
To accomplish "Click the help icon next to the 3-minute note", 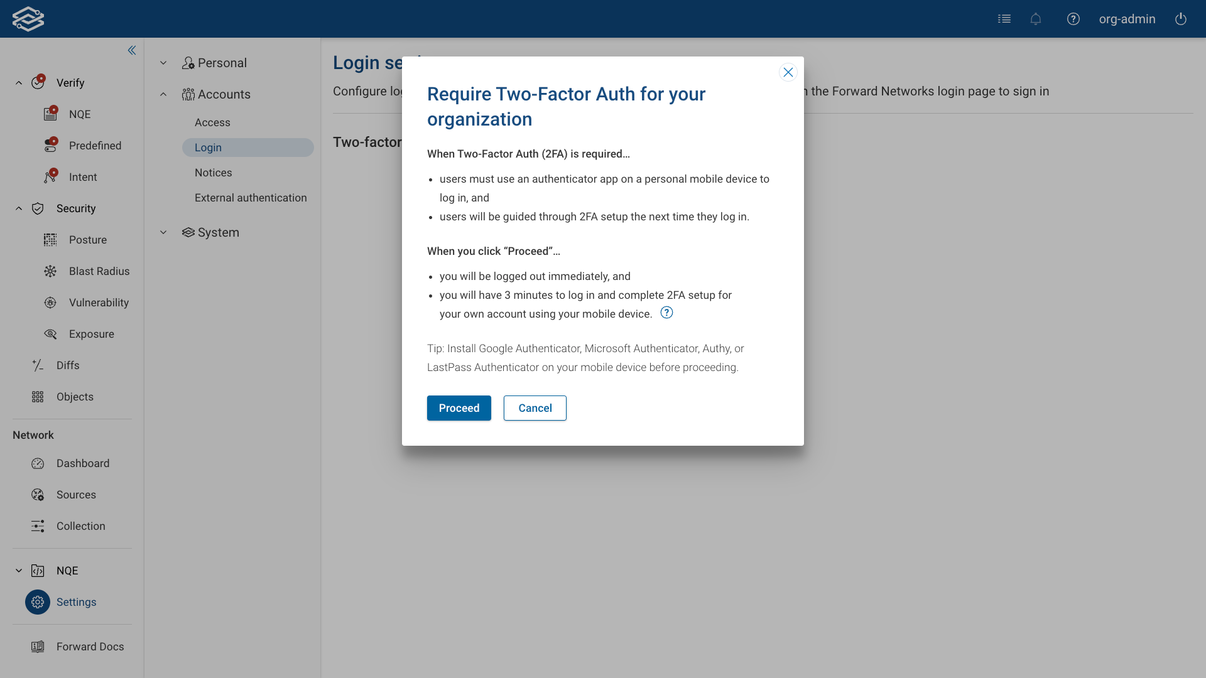I will [666, 312].
